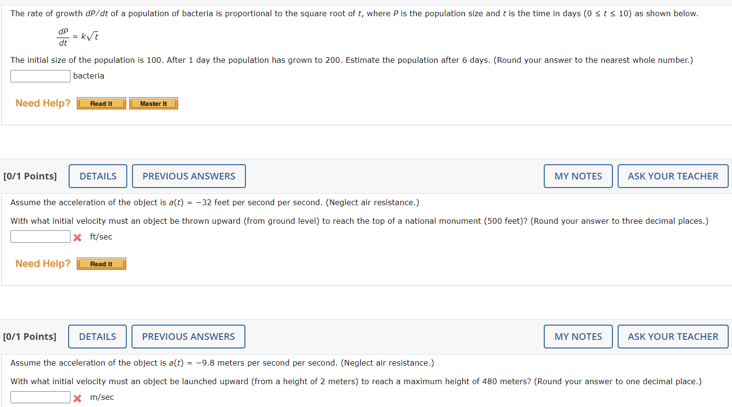The image size is (732, 407).
Task: Open DETAILS for the 480 meters question
Action: tap(97, 337)
